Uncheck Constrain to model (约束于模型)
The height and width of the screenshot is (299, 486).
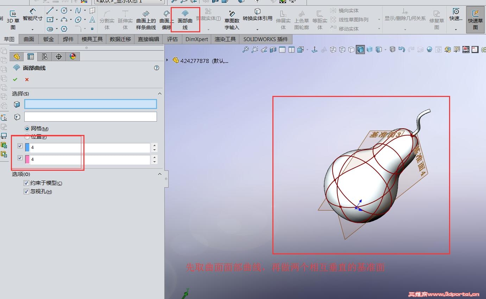tap(26, 183)
